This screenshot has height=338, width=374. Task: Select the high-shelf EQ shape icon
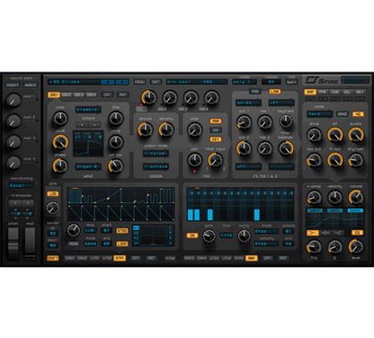pyautogui.click(x=337, y=233)
